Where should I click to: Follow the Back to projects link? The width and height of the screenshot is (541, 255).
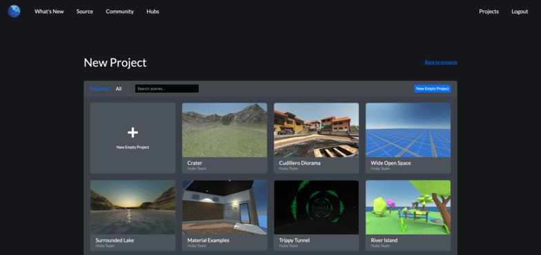point(440,62)
